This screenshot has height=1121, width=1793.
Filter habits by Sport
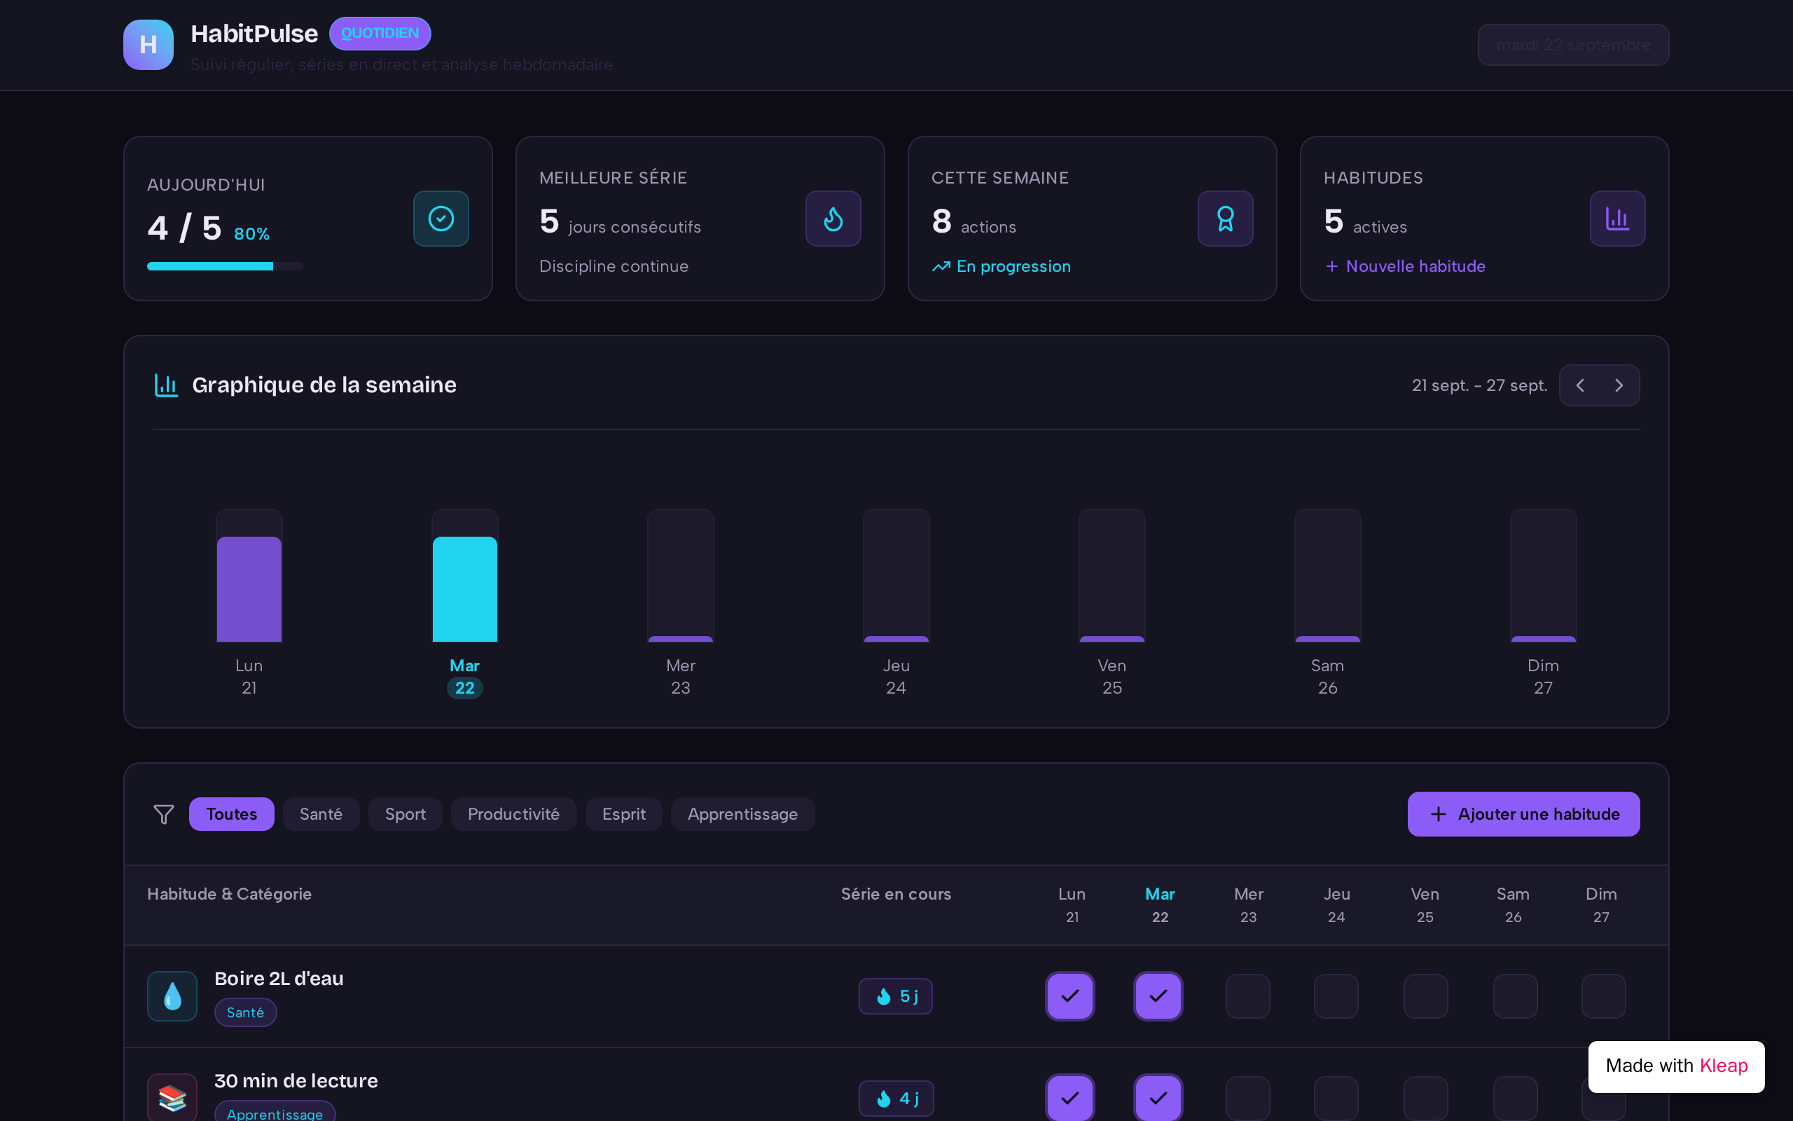406,814
